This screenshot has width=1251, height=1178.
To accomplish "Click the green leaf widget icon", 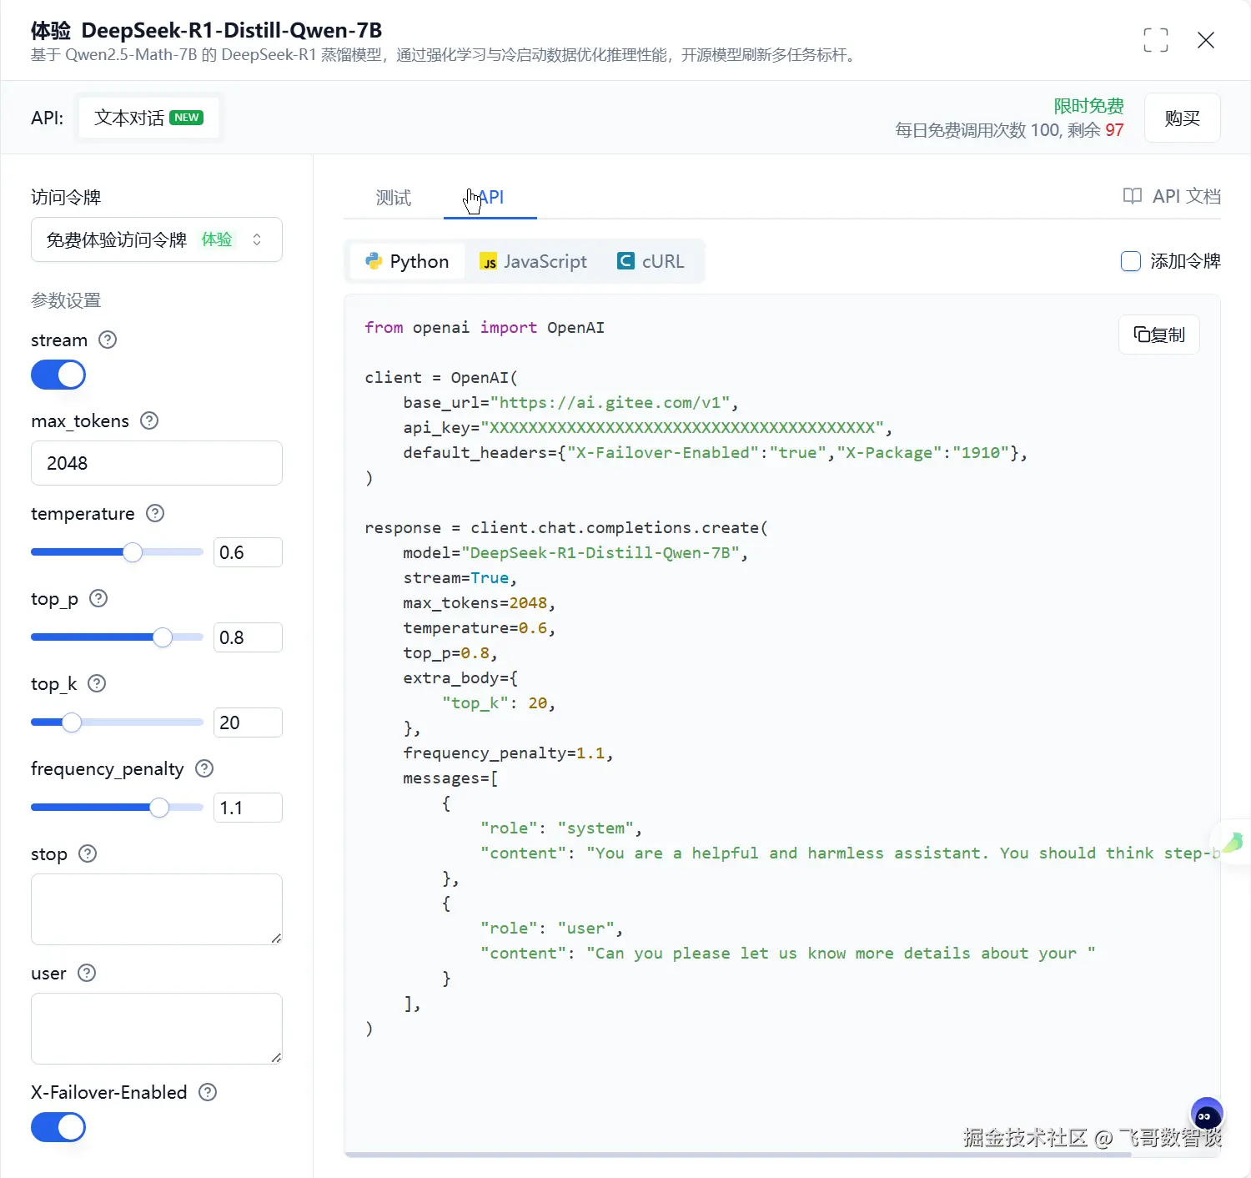I will (1233, 842).
